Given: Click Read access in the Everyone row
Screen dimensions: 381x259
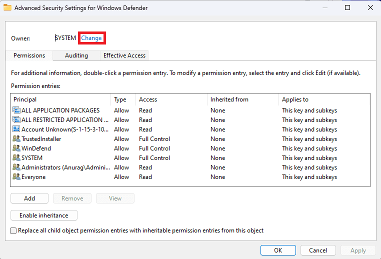Looking at the screenshot, I should tap(145, 176).
